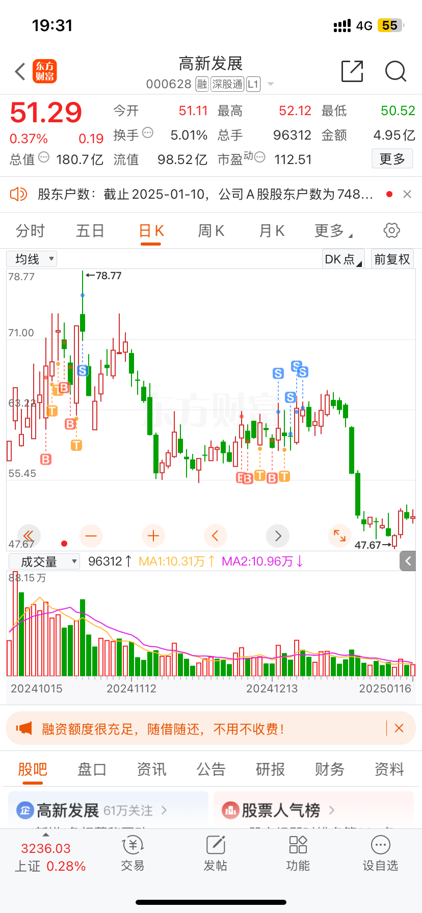Jump to earliest data double-arrow button
Screen dimensions: 422x913
coord(29,535)
